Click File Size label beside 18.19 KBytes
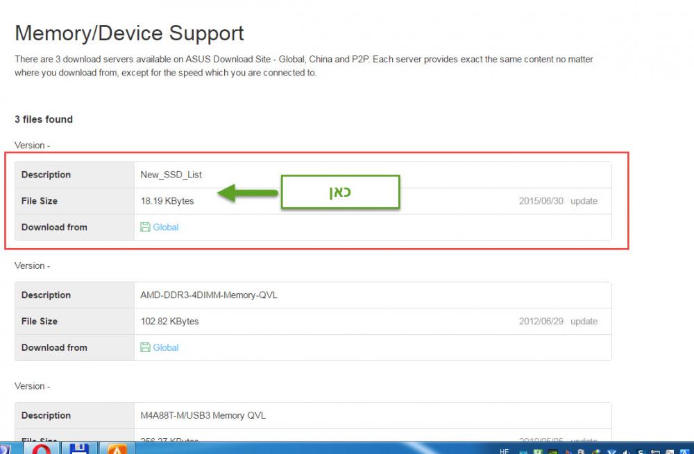The width and height of the screenshot is (694, 454). [40, 201]
